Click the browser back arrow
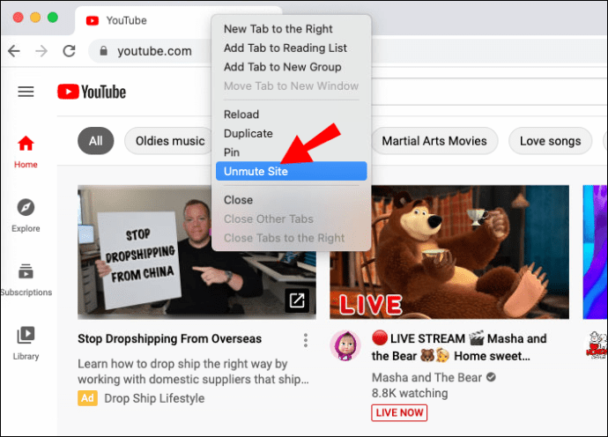This screenshot has width=608, height=437. 14,51
